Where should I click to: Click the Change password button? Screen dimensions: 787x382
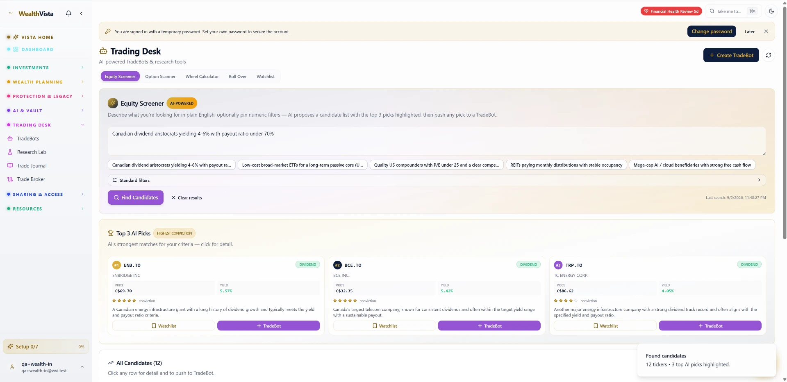[x=712, y=32]
